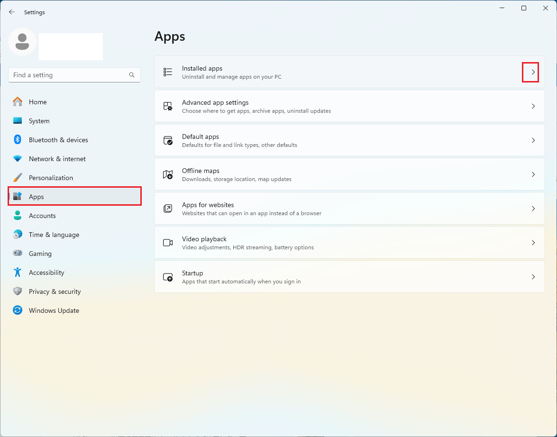Select Apps in the sidebar
Screen dimensions: 557x437
coord(74,197)
